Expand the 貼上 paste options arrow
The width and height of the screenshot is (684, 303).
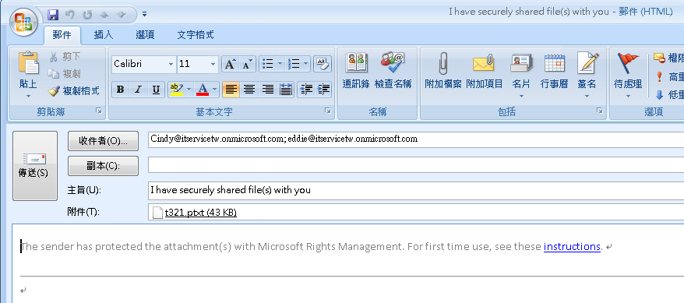click(28, 96)
